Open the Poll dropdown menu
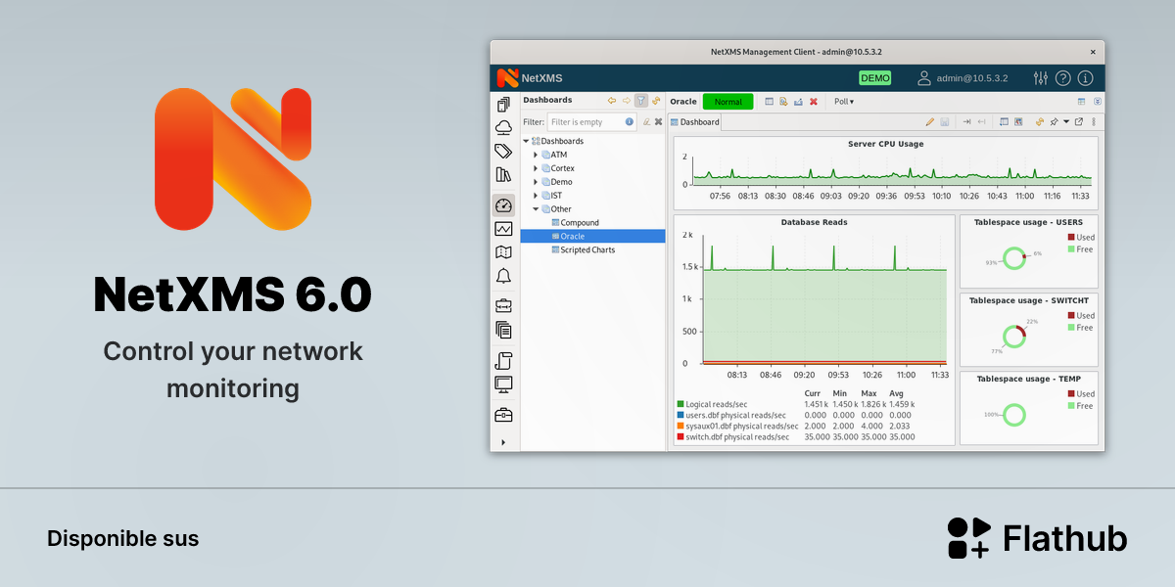 [844, 102]
